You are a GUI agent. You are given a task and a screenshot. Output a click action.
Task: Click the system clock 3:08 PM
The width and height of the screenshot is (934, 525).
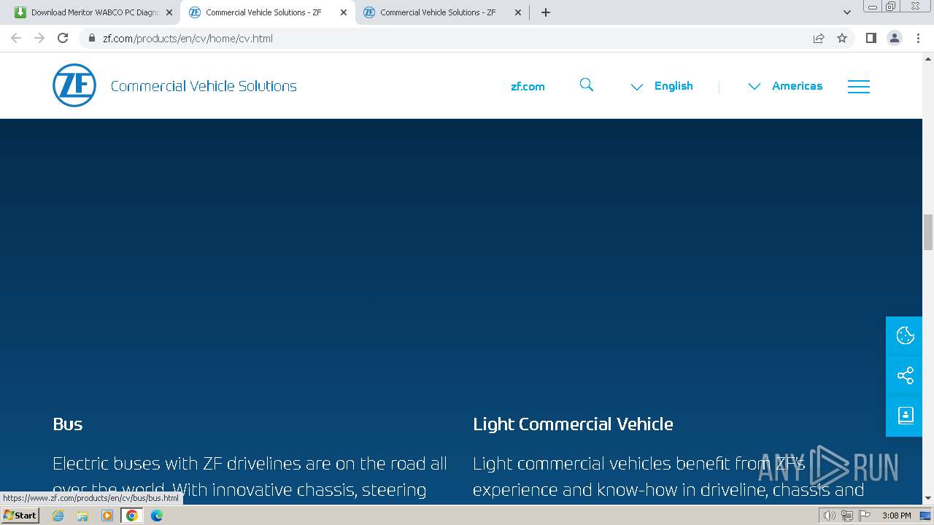pos(896,516)
